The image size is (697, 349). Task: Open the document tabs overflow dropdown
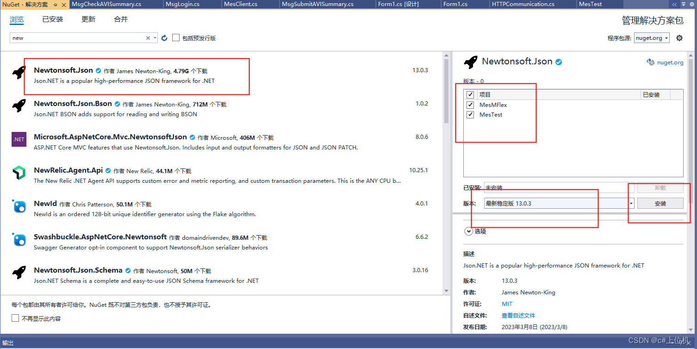point(684,4)
